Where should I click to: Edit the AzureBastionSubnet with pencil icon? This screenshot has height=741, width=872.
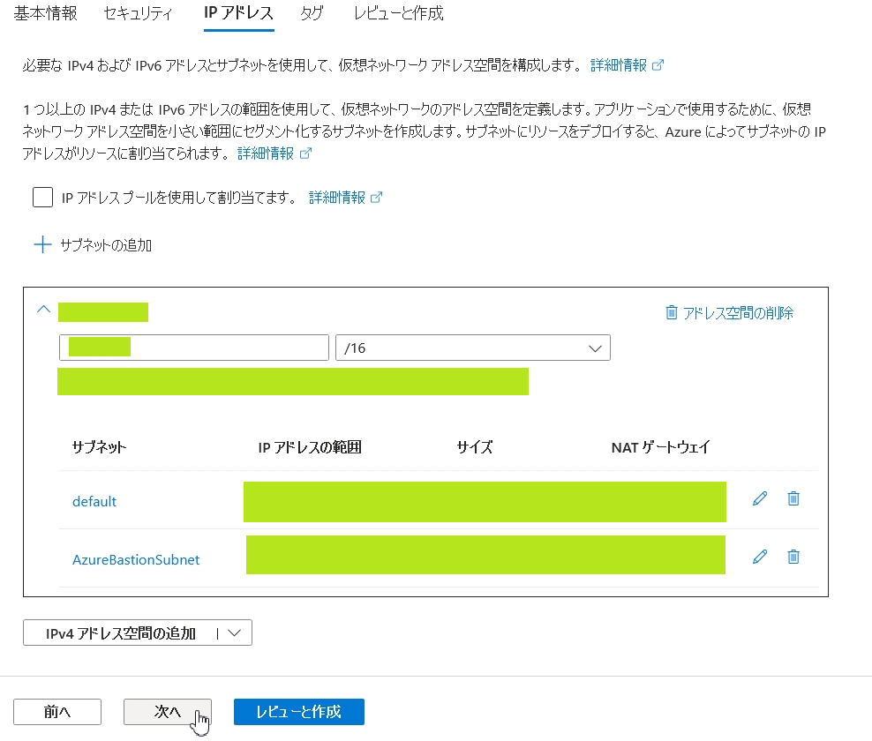point(759,557)
